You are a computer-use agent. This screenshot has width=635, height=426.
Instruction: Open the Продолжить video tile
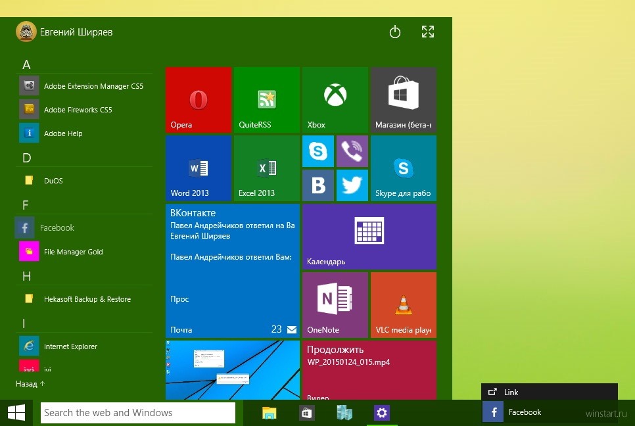pyautogui.click(x=369, y=370)
